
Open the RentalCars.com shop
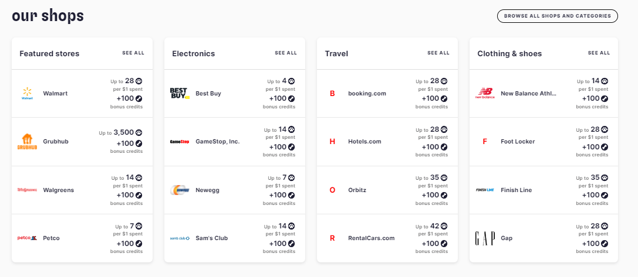coord(371,238)
